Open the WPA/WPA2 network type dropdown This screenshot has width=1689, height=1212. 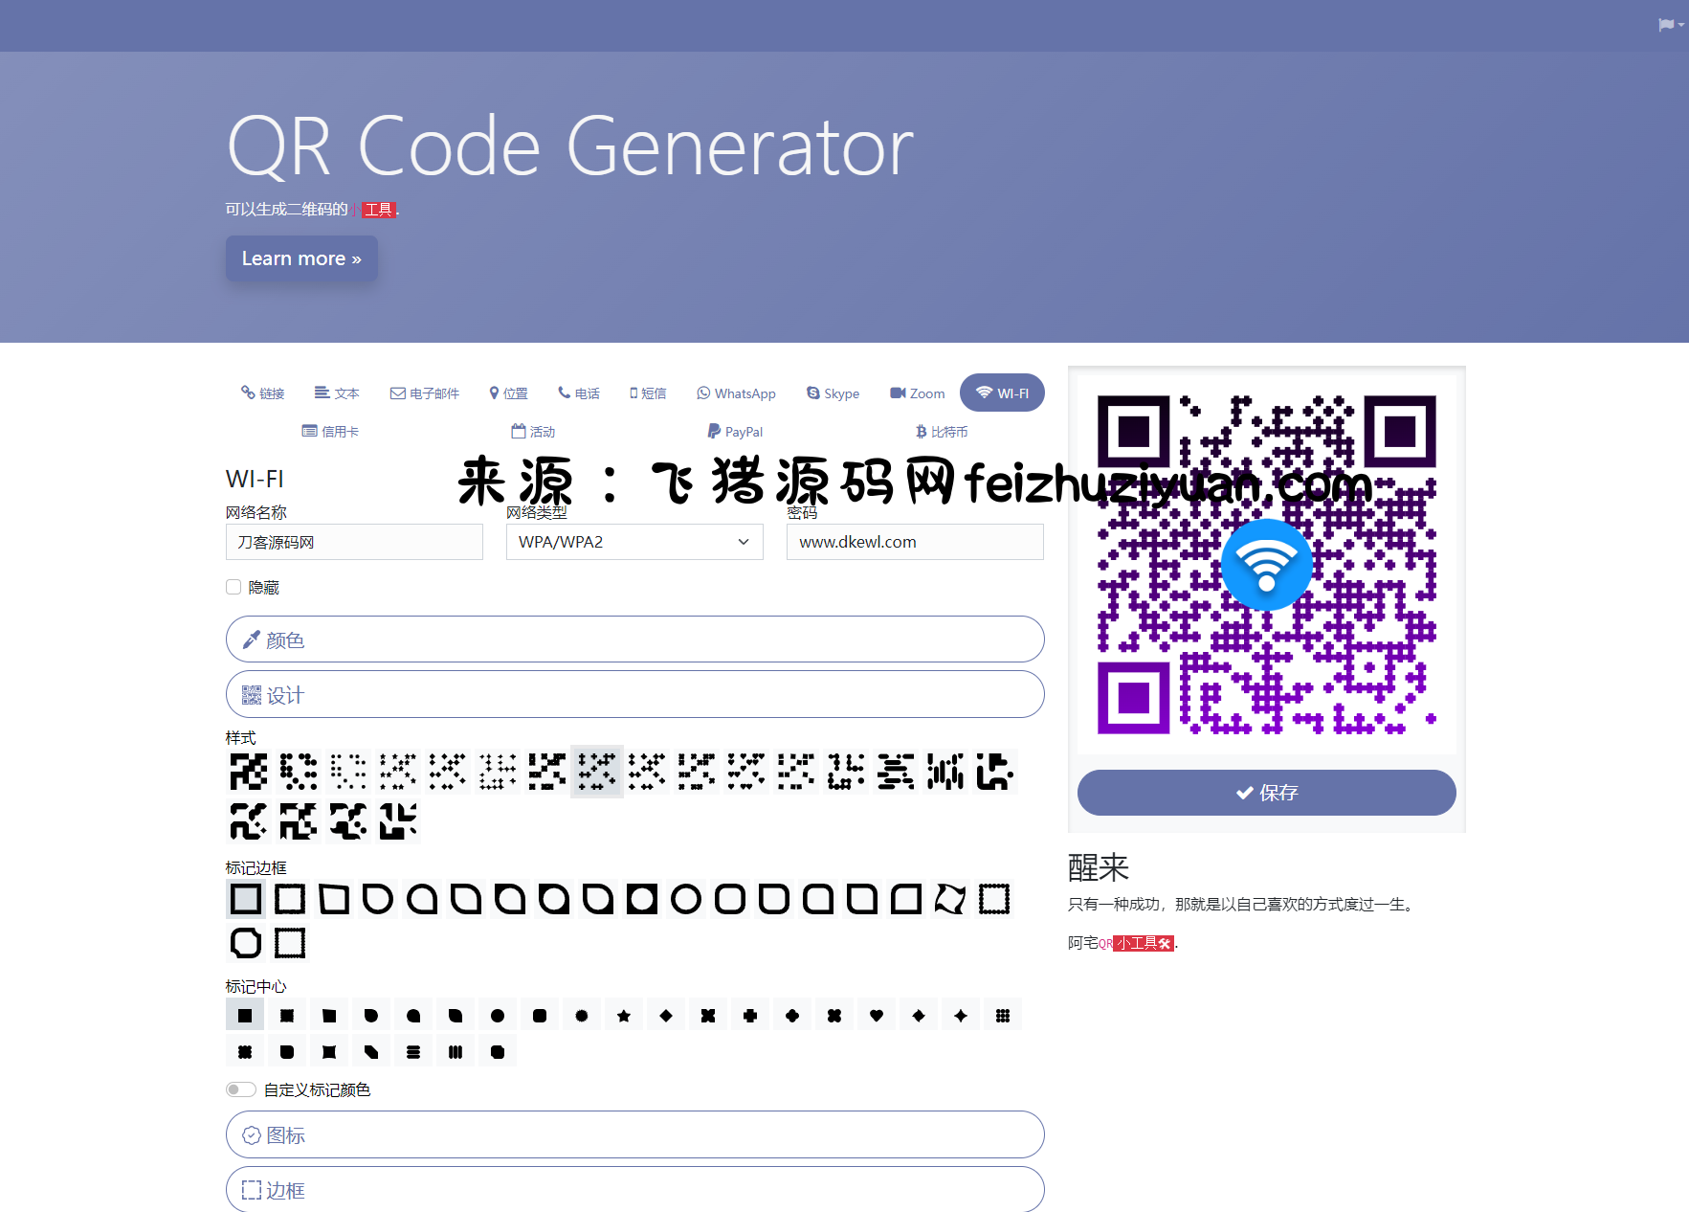coord(634,542)
